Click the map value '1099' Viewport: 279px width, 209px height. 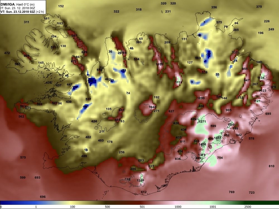coord(201,98)
